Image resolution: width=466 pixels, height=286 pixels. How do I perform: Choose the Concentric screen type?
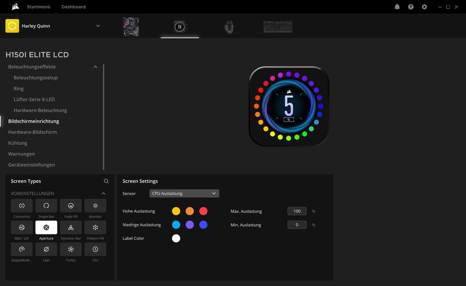pyautogui.click(x=21, y=205)
